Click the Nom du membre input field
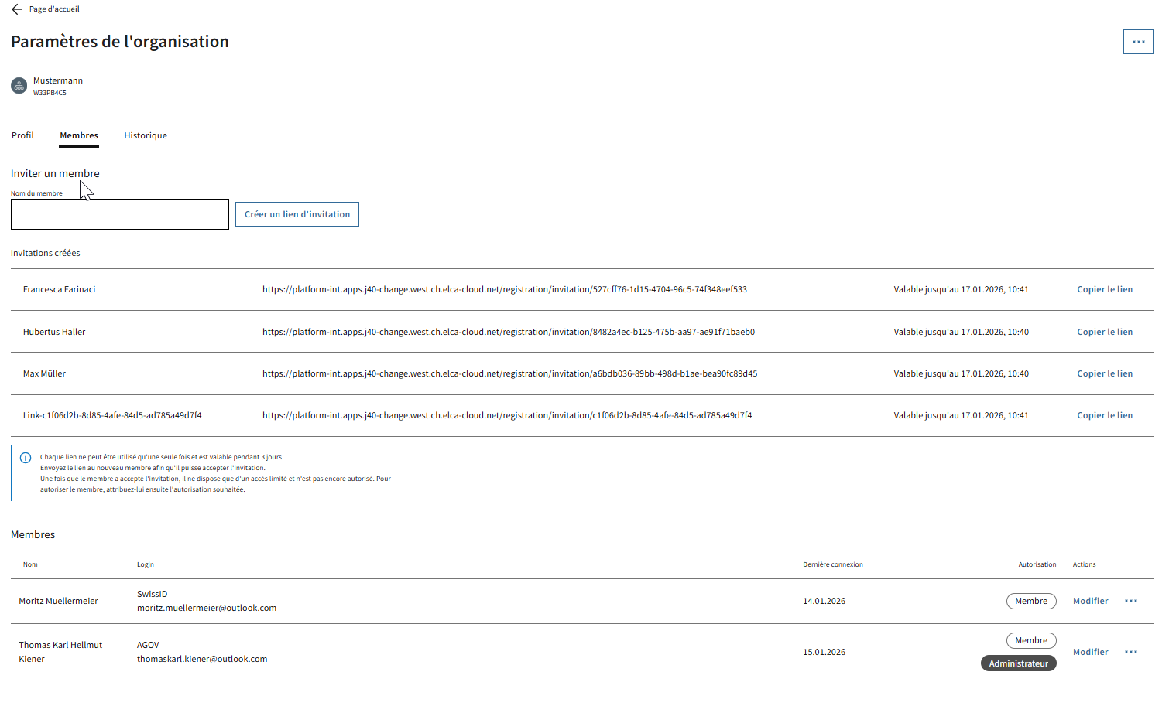 click(120, 214)
